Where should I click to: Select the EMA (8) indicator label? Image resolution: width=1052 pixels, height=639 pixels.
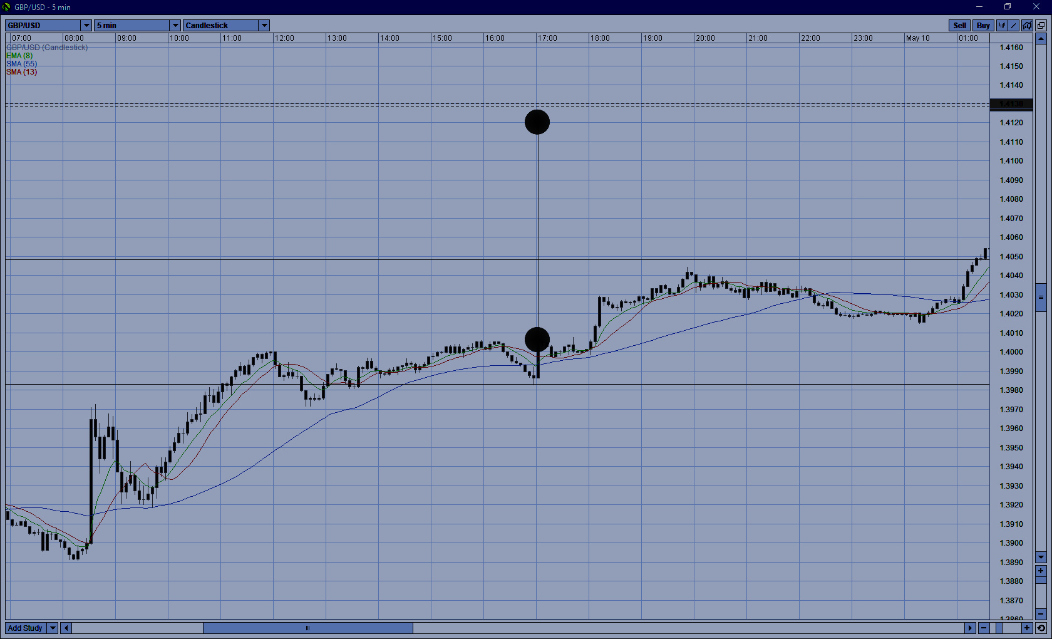19,56
